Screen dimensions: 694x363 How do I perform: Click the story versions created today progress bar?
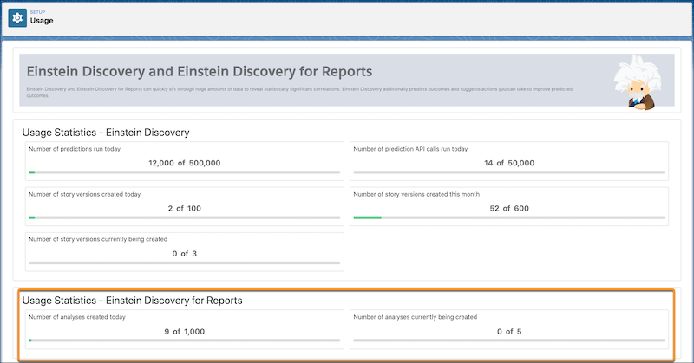185,217
